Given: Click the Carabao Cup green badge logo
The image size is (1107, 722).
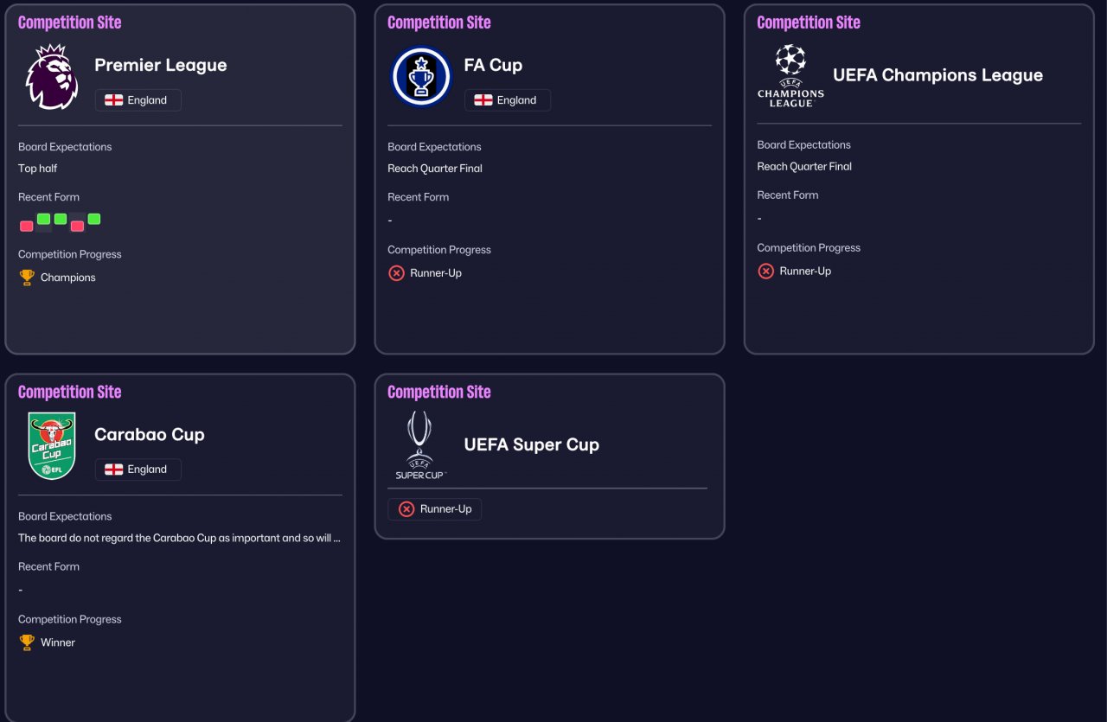Looking at the screenshot, I should [x=52, y=445].
